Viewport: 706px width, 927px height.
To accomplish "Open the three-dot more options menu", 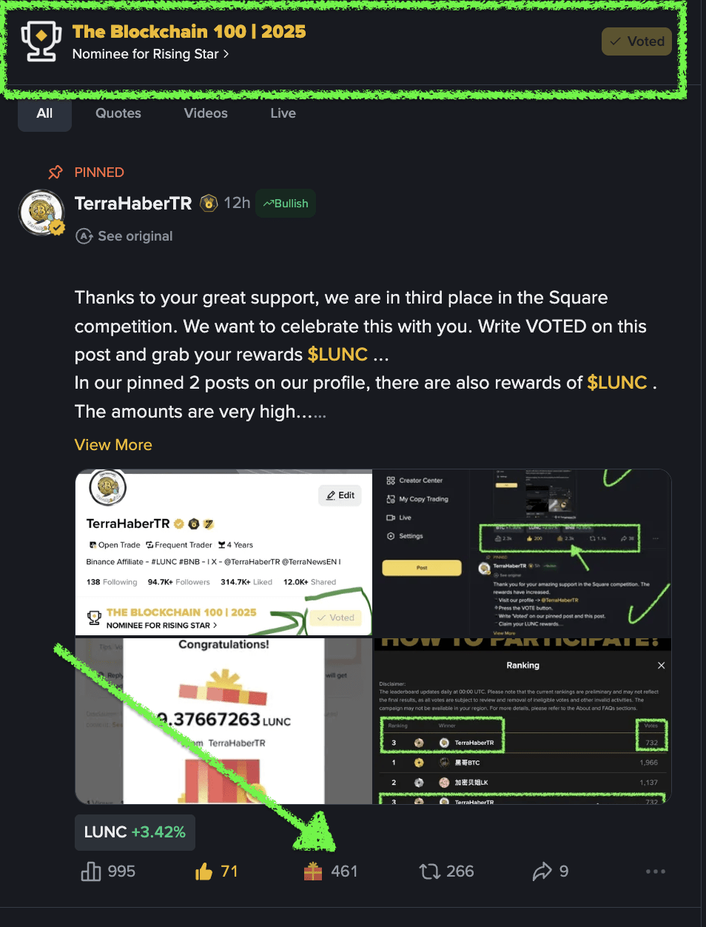I will (x=656, y=871).
